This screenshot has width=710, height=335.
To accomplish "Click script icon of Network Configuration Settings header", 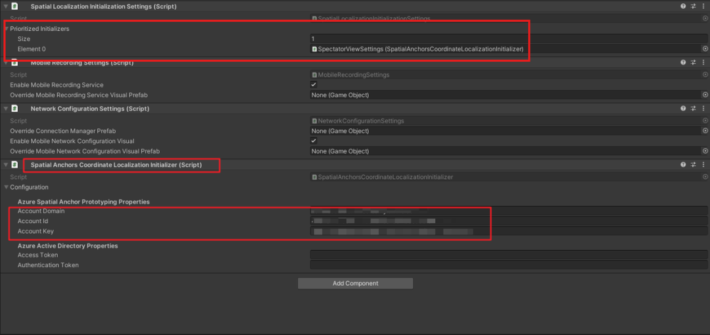I will (x=14, y=109).
